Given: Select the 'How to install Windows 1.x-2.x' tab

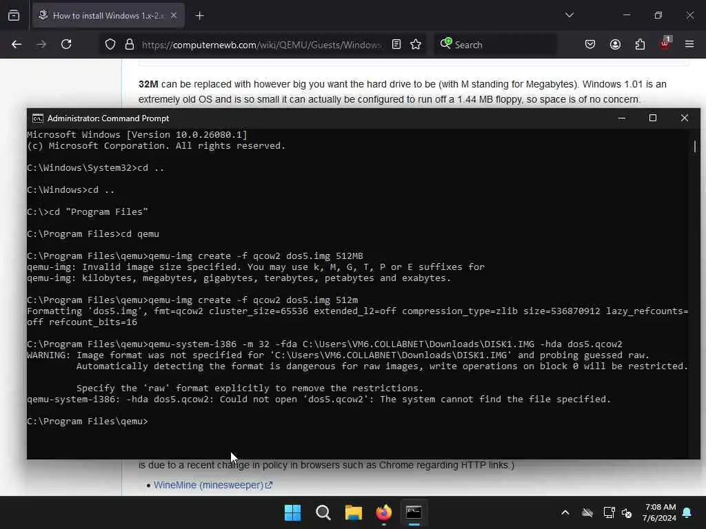Looking at the screenshot, I should (108, 15).
